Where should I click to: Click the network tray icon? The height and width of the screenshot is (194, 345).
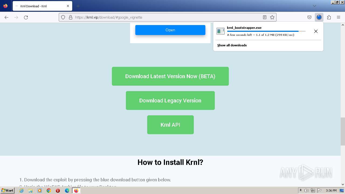point(313,190)
